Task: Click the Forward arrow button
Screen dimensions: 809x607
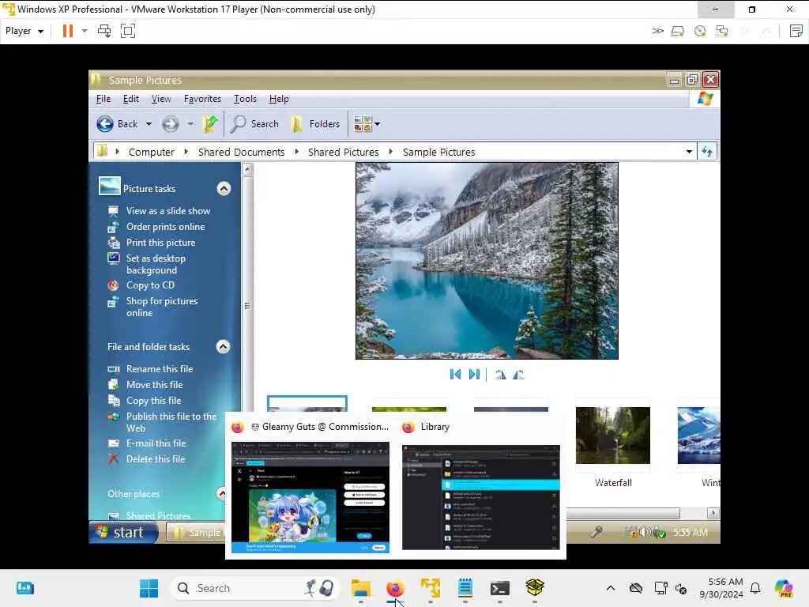Action: pyautogui.click(x=171, y=124)
